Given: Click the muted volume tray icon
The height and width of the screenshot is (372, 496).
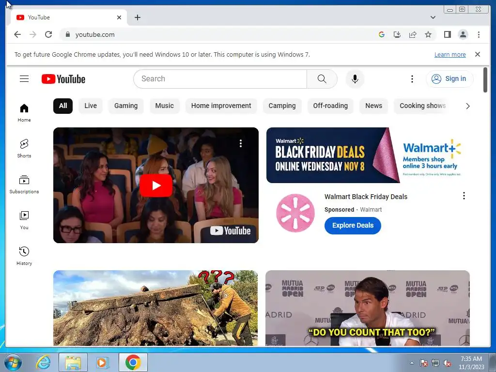Looking at the screenshot, I should click(447, 363).
